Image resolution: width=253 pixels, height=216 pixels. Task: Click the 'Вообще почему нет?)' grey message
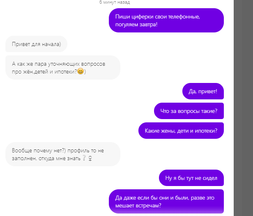click(63, 154)
